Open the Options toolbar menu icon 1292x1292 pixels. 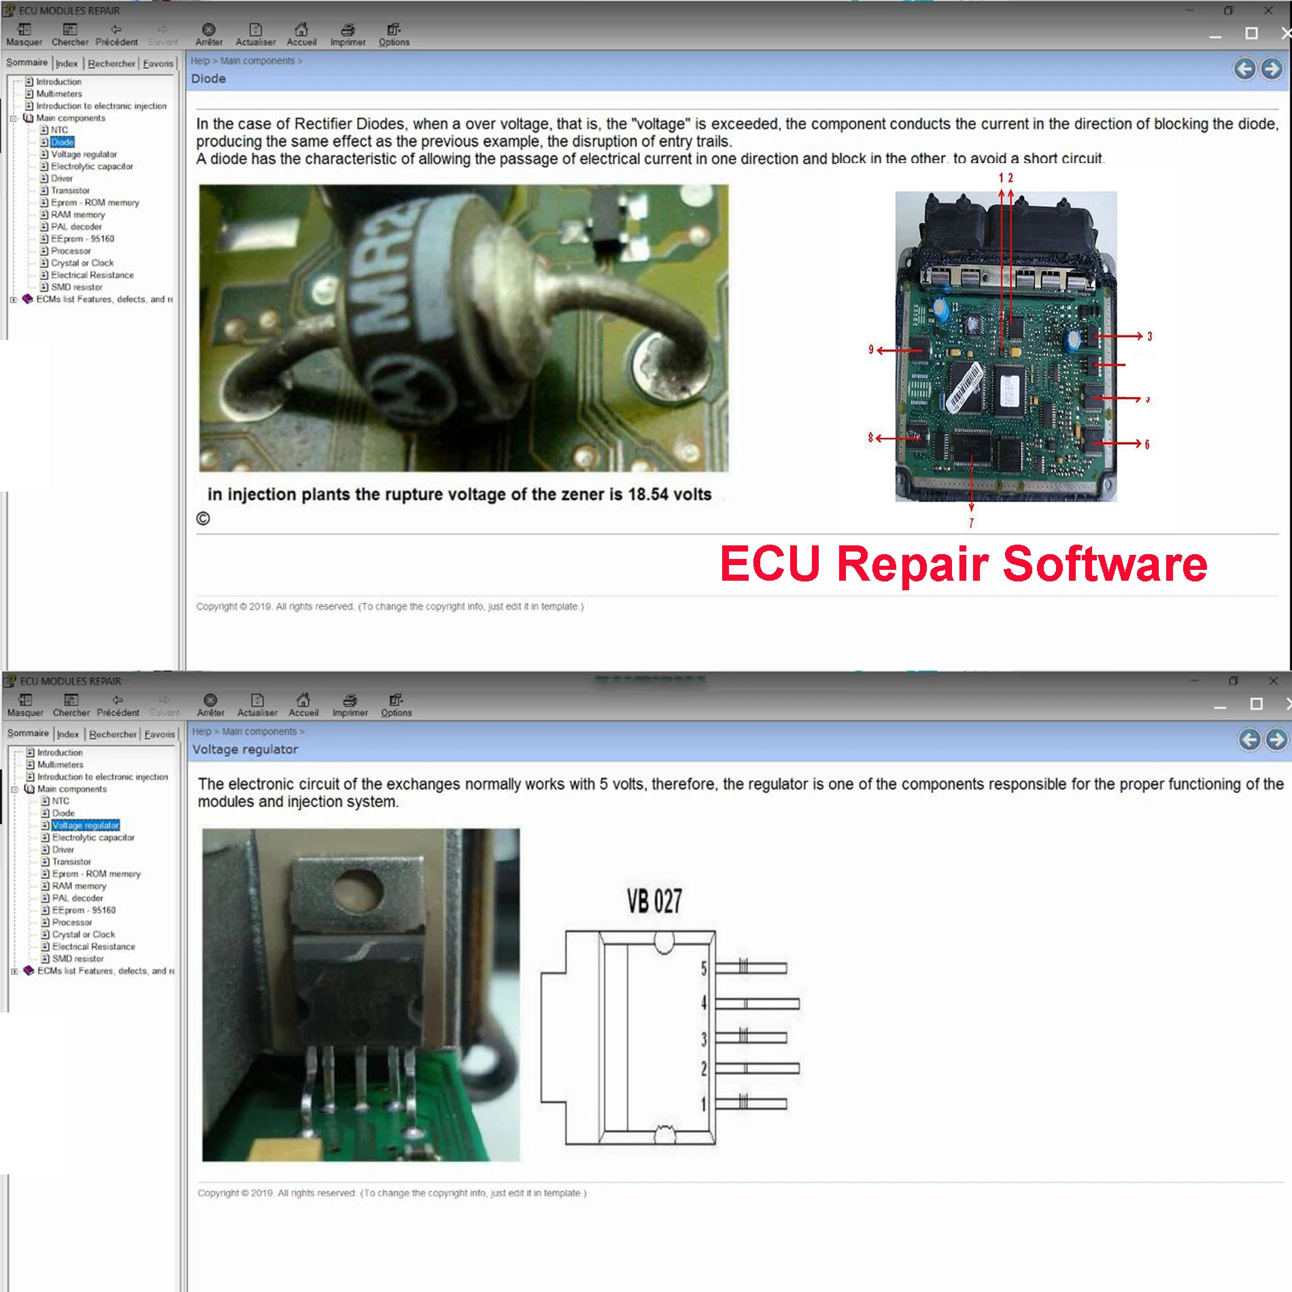[393, 31]
